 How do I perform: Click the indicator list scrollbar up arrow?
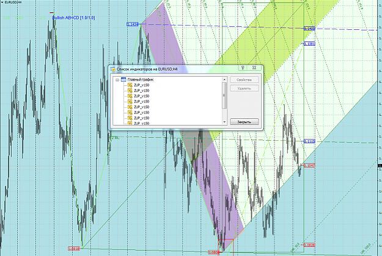224,79
